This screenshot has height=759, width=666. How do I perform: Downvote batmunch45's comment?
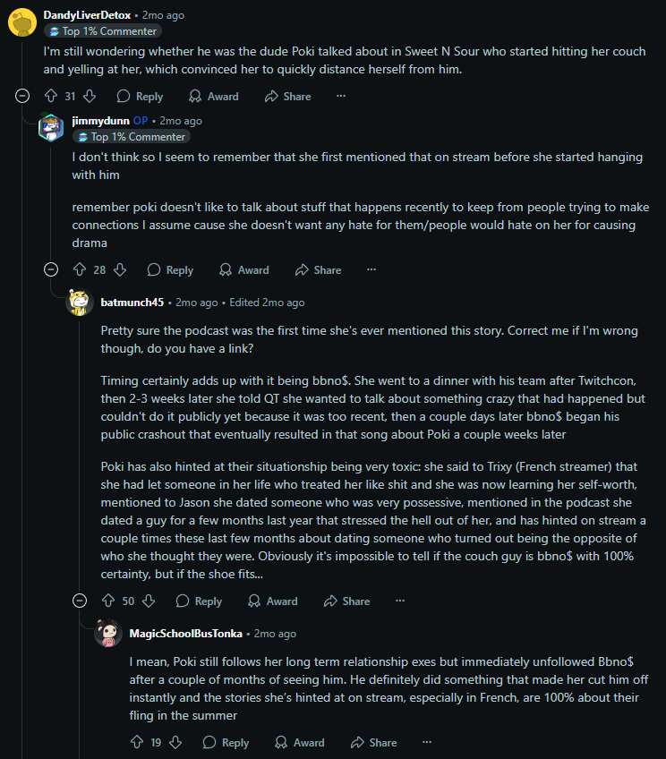tap(149, 601)
